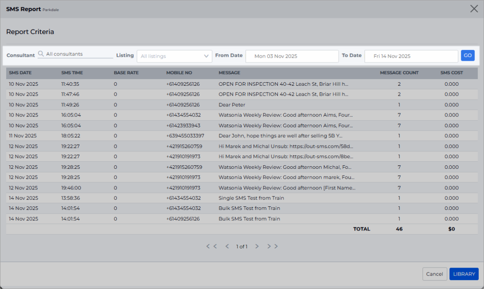Image resolution: width=484 pixels, height=289 pixels.
Task: Go to previous page of results
Action: (227, 246)
